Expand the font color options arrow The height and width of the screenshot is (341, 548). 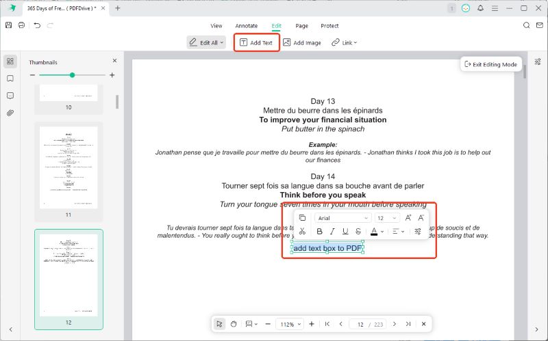click(382, 232)
